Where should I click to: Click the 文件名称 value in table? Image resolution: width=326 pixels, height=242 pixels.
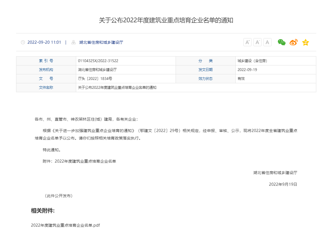(x=117, y=87)
